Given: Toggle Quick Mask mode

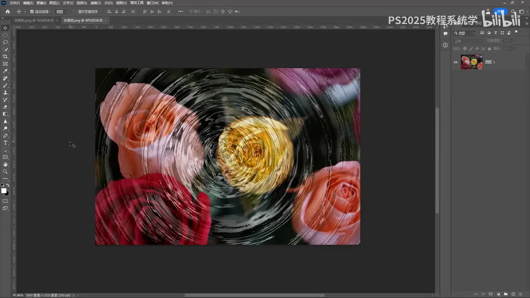Looking at the screenshot, I should pyautogui.click(x=5, y=201).
